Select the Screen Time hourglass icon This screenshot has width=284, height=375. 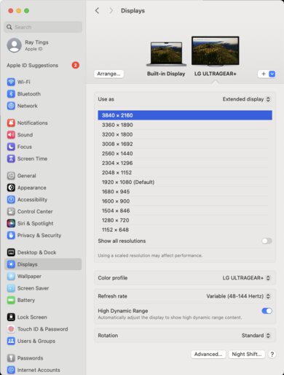tap(11, 158)
